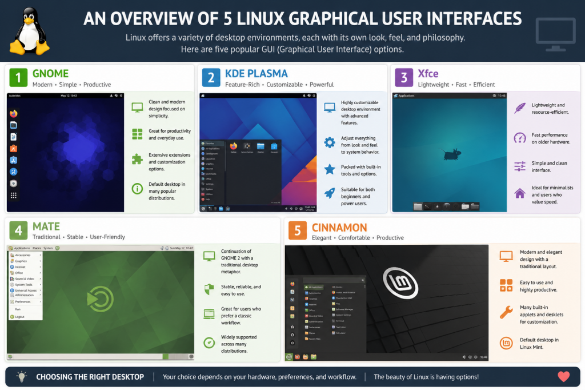
Task: Click the green round icon after System in MATE
Action: pos(58,248)
